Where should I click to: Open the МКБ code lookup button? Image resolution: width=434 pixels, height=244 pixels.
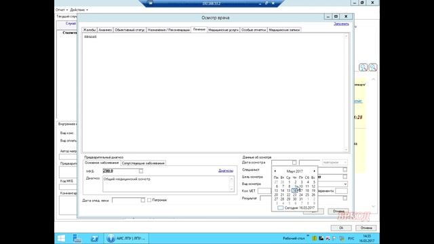pyautogui.click(x=141, y=171)
